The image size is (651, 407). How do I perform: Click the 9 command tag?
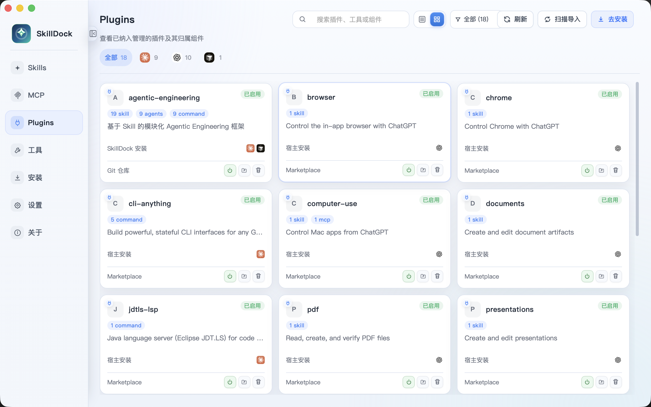(189, 114)
